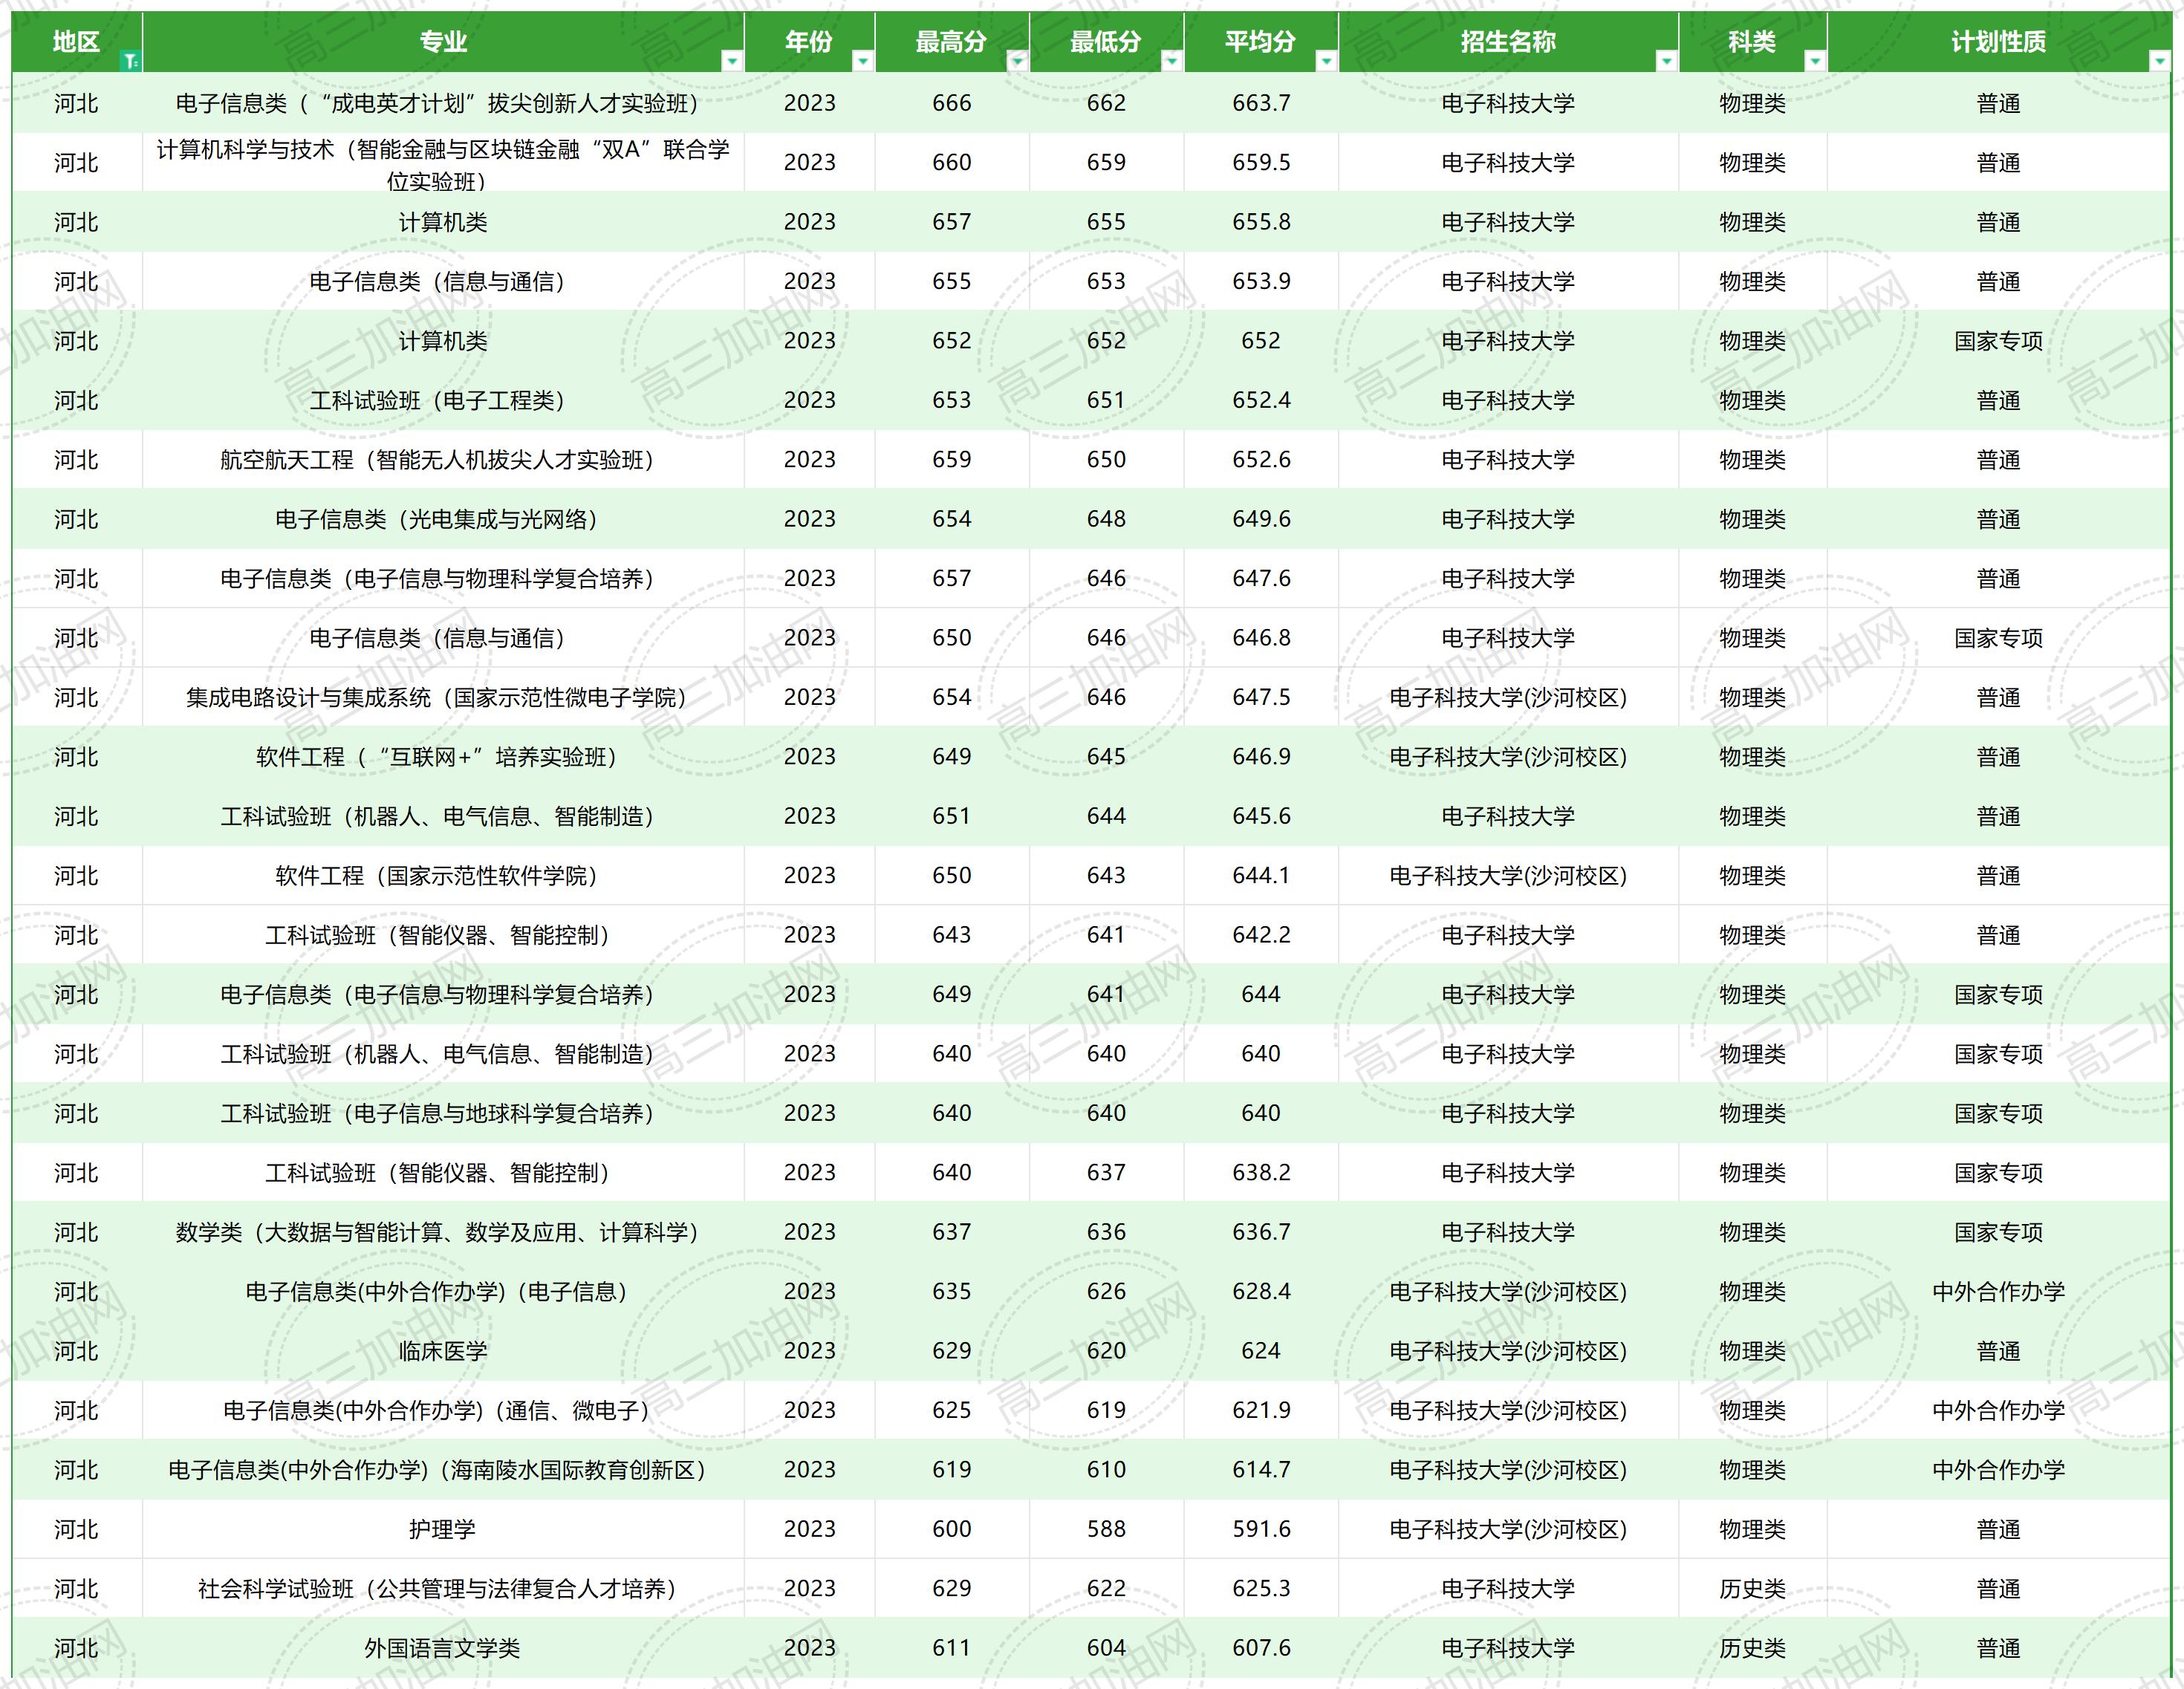Open the active filter icon on 地区 header
The width and height of the screenshot is (2184, 1689).
point(130,62)
